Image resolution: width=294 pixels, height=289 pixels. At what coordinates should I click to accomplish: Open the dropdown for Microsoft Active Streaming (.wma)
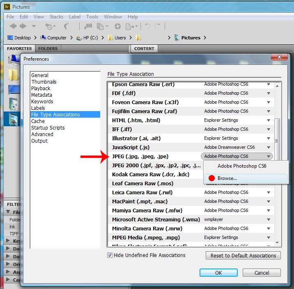[269, 219]
